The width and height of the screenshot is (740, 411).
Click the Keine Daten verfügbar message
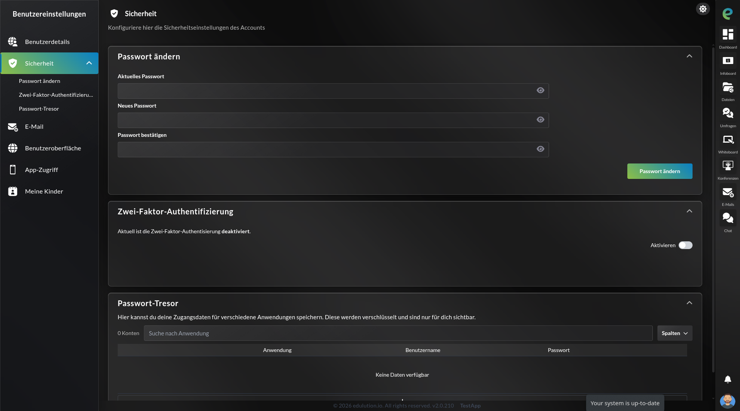click(402, 375)
